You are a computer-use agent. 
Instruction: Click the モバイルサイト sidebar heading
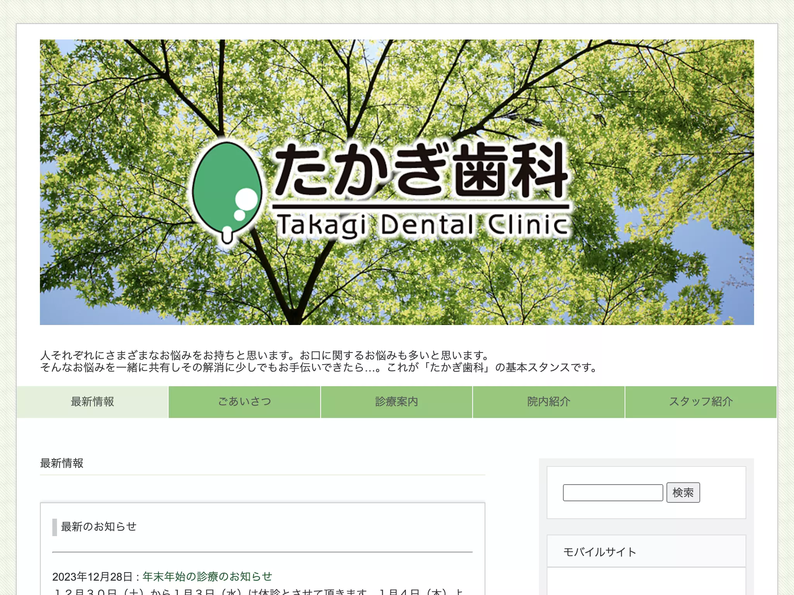click(600, 552)
